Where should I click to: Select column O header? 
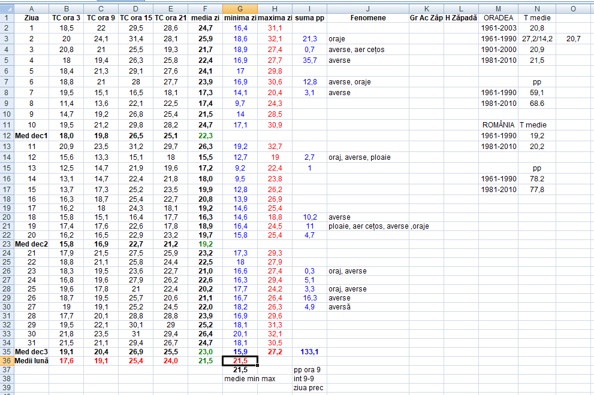click(x=573, y=9)
